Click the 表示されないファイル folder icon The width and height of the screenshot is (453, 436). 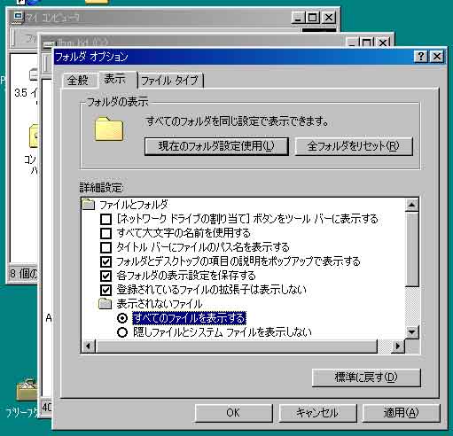coord(105,303)
